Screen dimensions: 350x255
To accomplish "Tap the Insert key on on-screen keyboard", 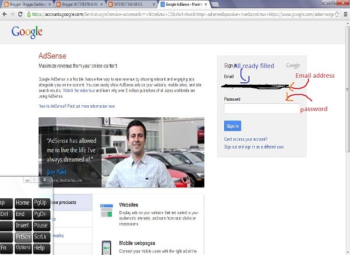I will coord(23,226).
